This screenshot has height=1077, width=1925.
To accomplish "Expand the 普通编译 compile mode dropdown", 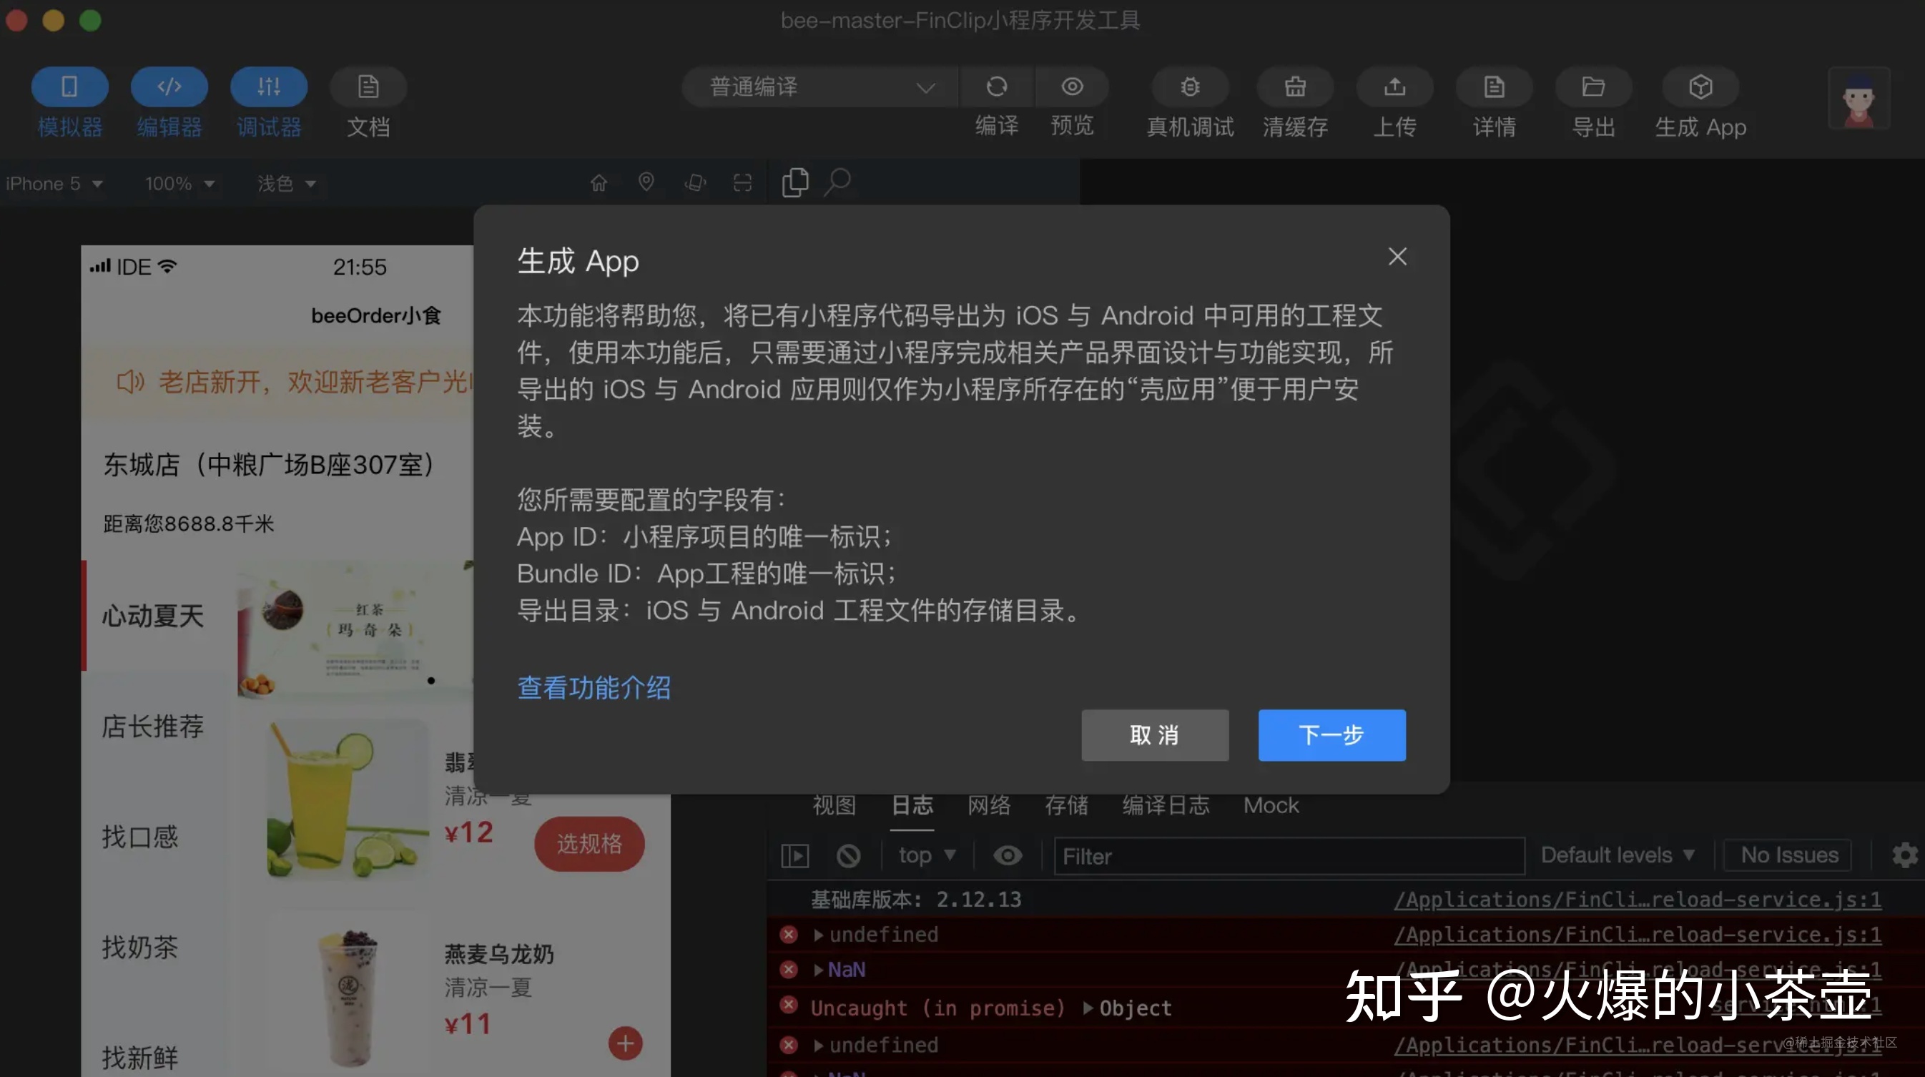I will tap(819, 87).
